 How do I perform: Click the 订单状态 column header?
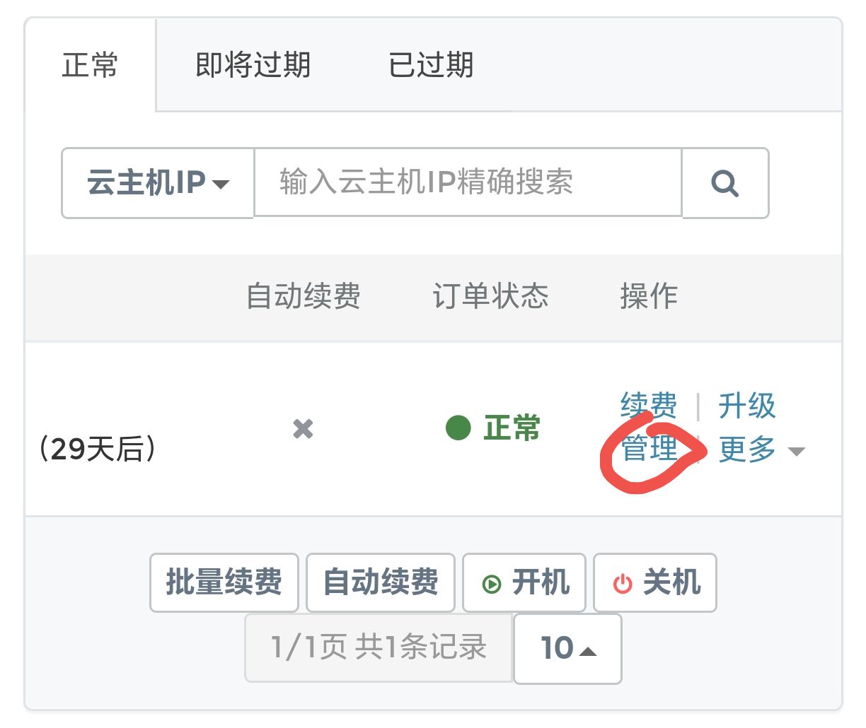pyautogui.click(x=490, y=296)
